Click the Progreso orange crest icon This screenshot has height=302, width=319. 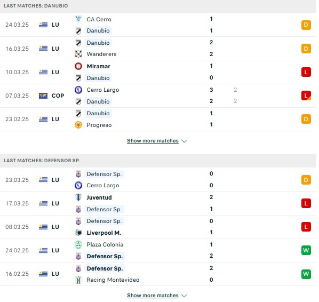click(78, 125)
